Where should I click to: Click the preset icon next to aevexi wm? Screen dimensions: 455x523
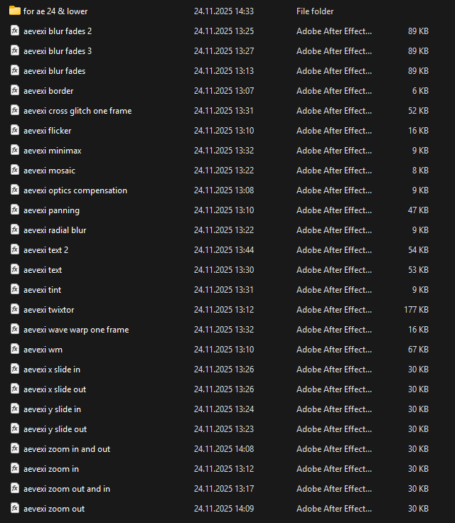pos(15,350)
